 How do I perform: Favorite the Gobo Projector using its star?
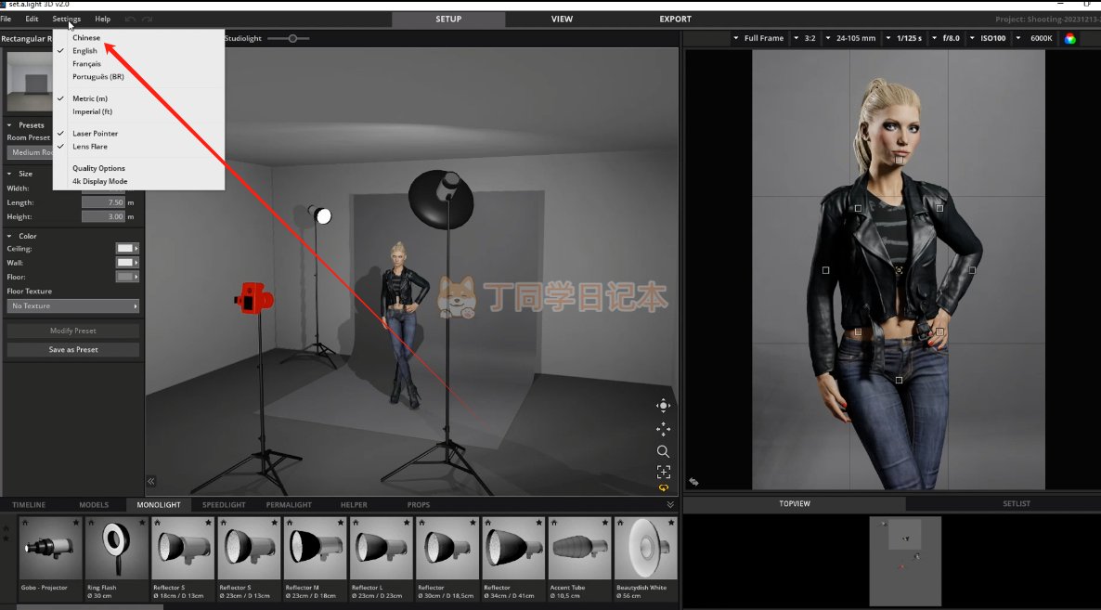click(x=77, y=523)
